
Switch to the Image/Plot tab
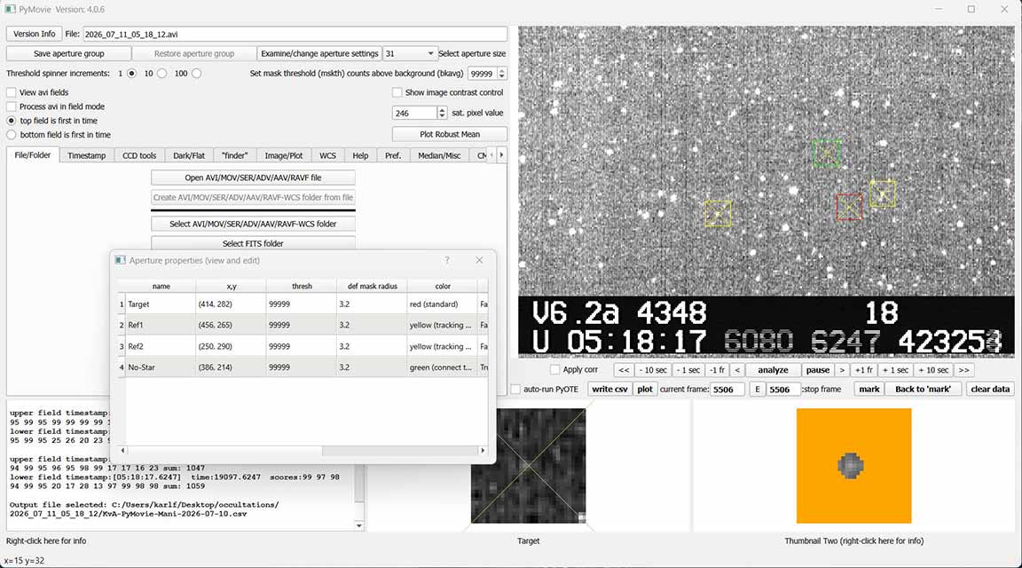coord(284,156)
